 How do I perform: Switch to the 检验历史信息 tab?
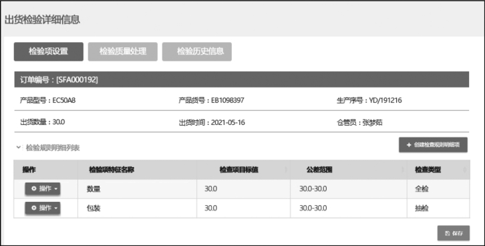click(197, 51)
